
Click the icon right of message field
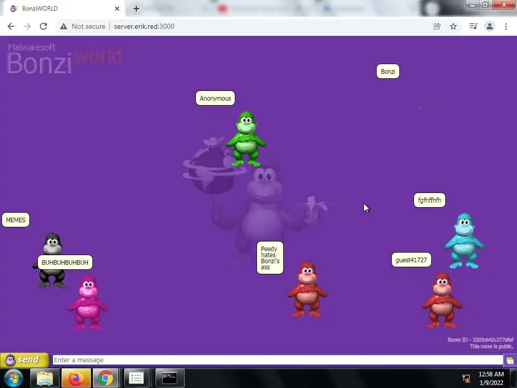coord(510,360)
